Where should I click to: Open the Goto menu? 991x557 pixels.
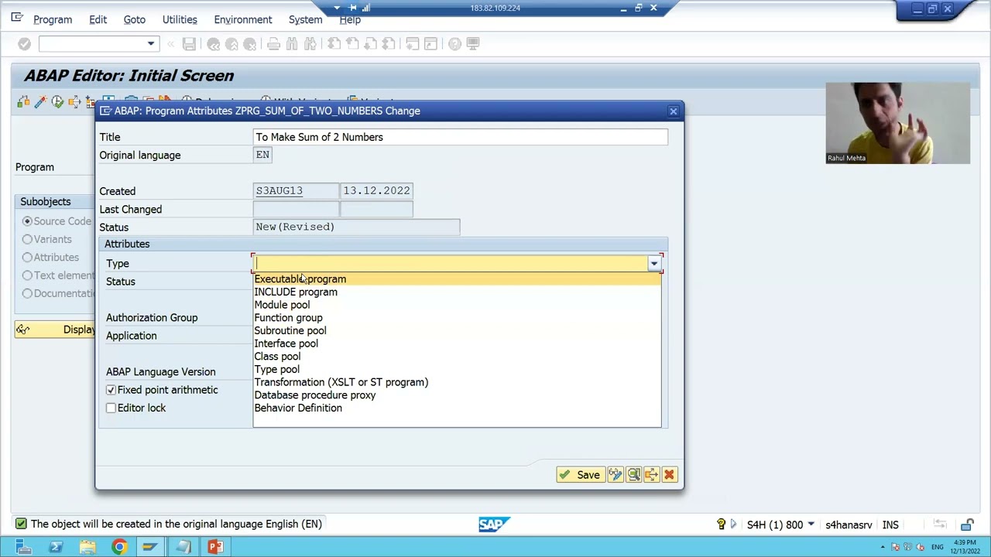[x=134, y=19]
